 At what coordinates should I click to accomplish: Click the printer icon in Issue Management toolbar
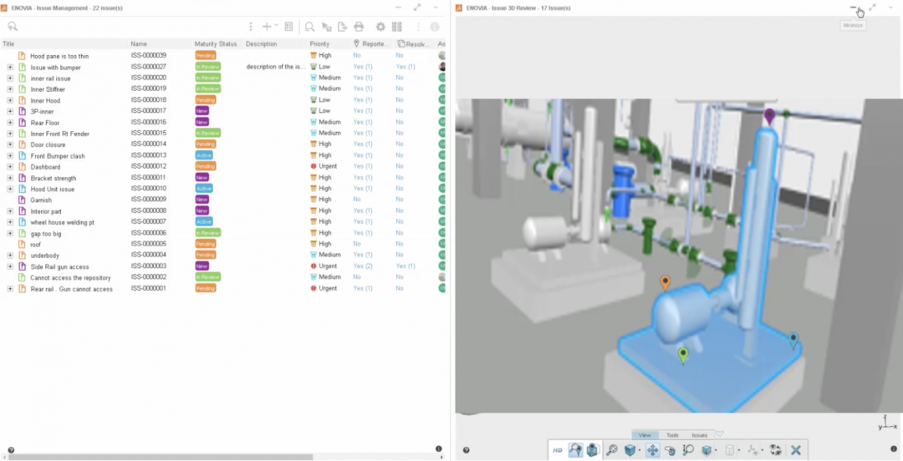pos(359,27)
